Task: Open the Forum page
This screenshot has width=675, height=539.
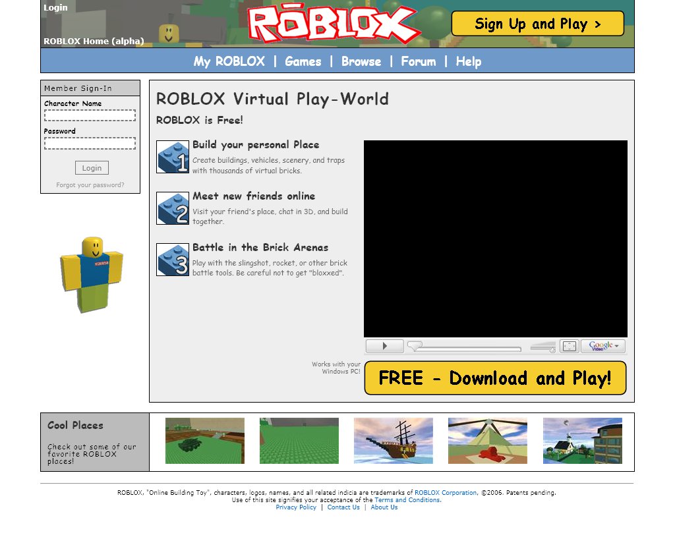Action: pos(419,61)
